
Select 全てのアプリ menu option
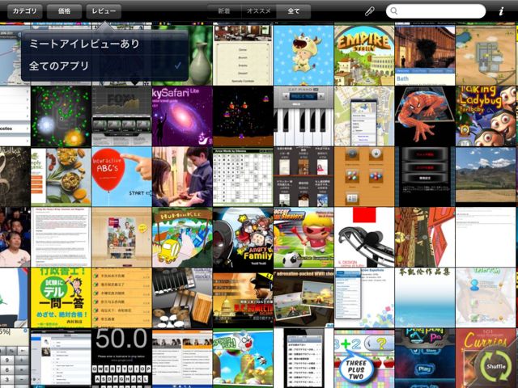(104, 66)
